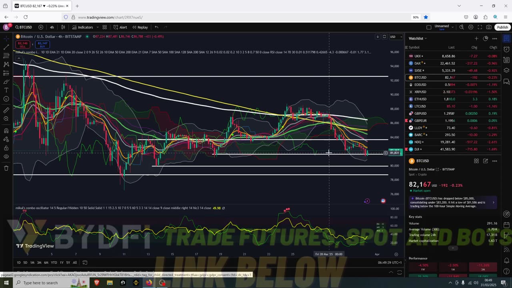Screen dimensions: 512x288
Task: Open the layout setup square icon
Action: tap(429, 27)
